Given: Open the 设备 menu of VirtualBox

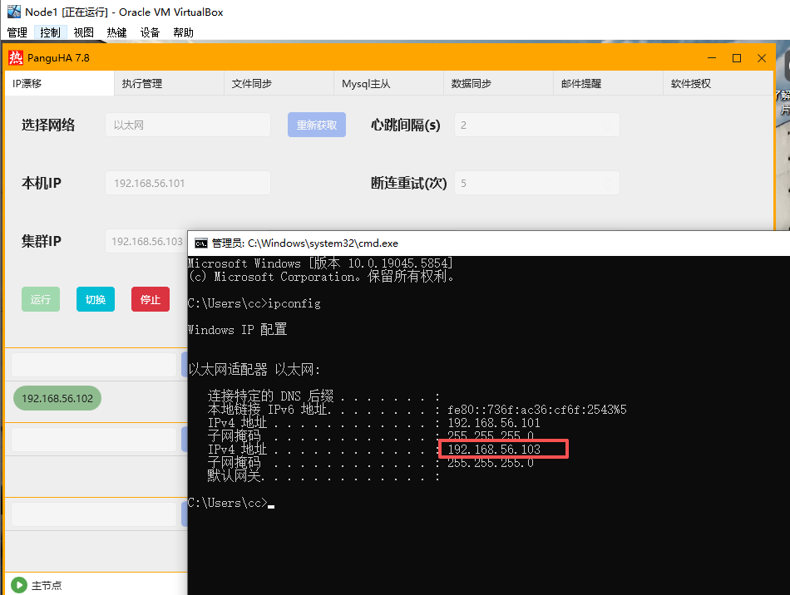Looking at the screenshot, I should [150, 32].
